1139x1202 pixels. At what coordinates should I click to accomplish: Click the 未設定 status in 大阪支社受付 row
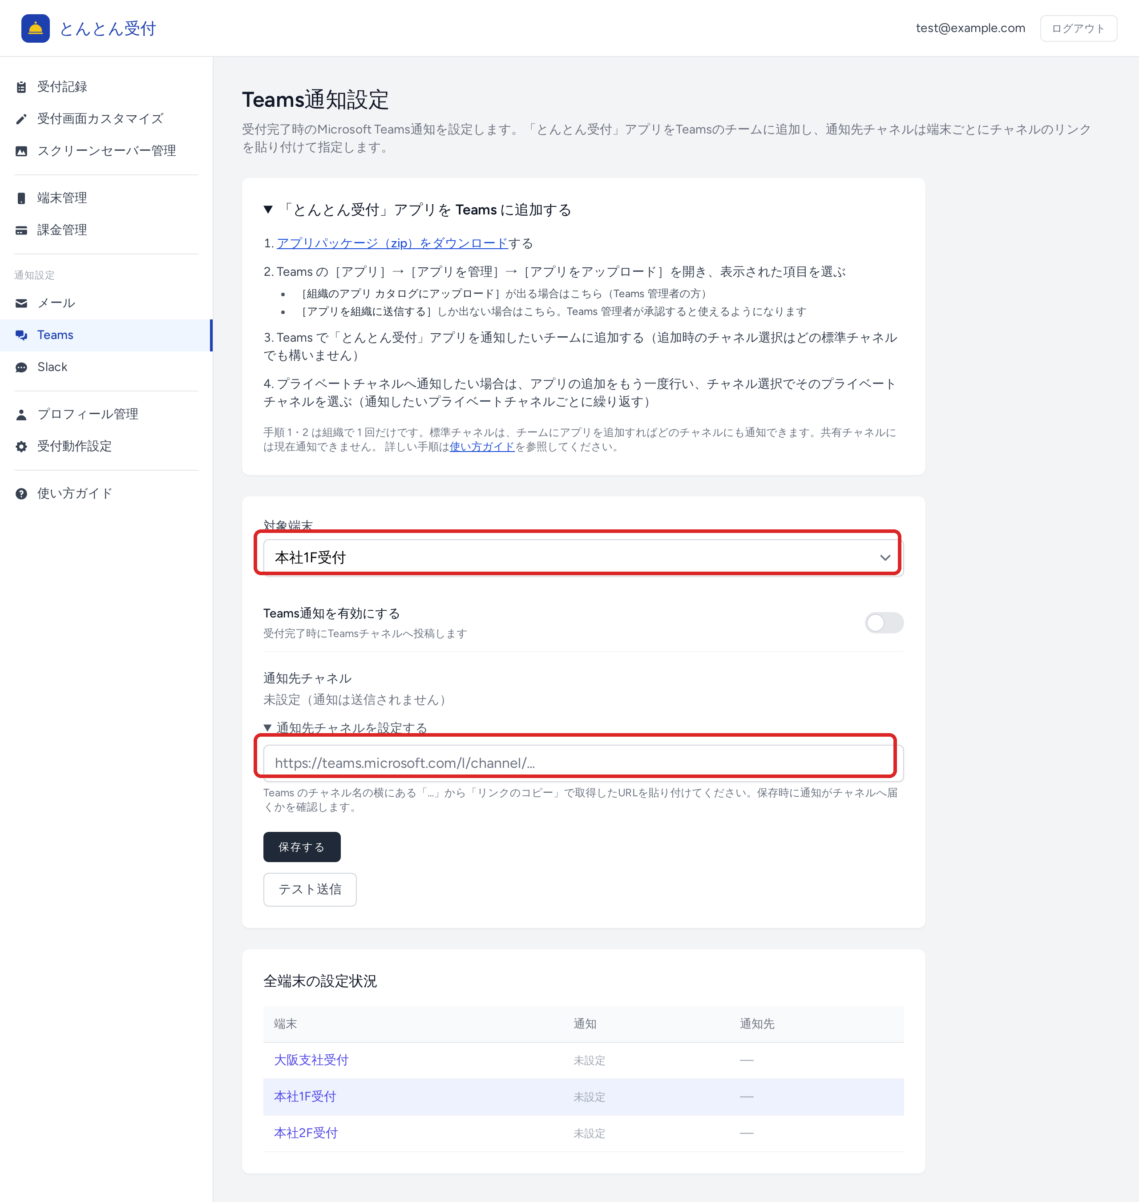coord(589,1061)
